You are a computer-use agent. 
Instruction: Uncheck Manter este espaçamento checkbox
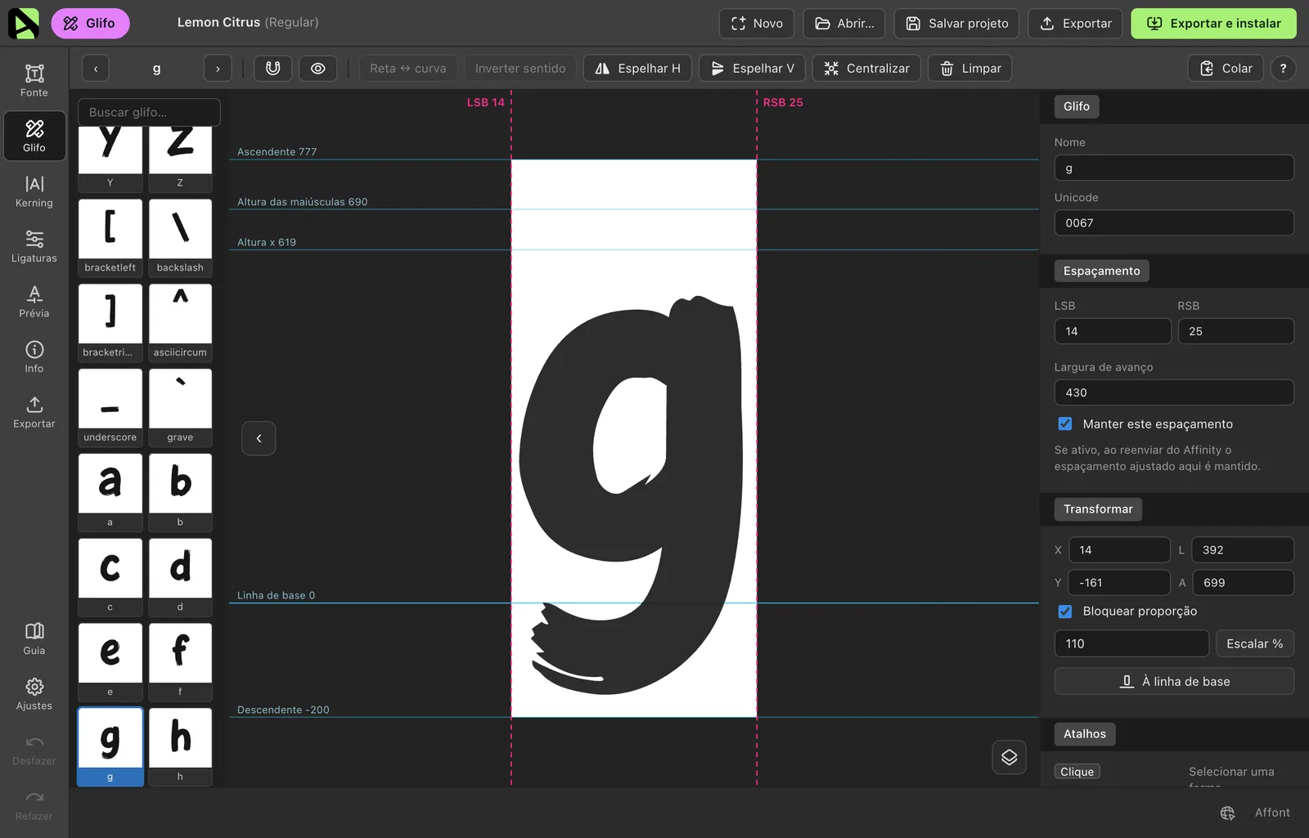tap(1065, 423)
